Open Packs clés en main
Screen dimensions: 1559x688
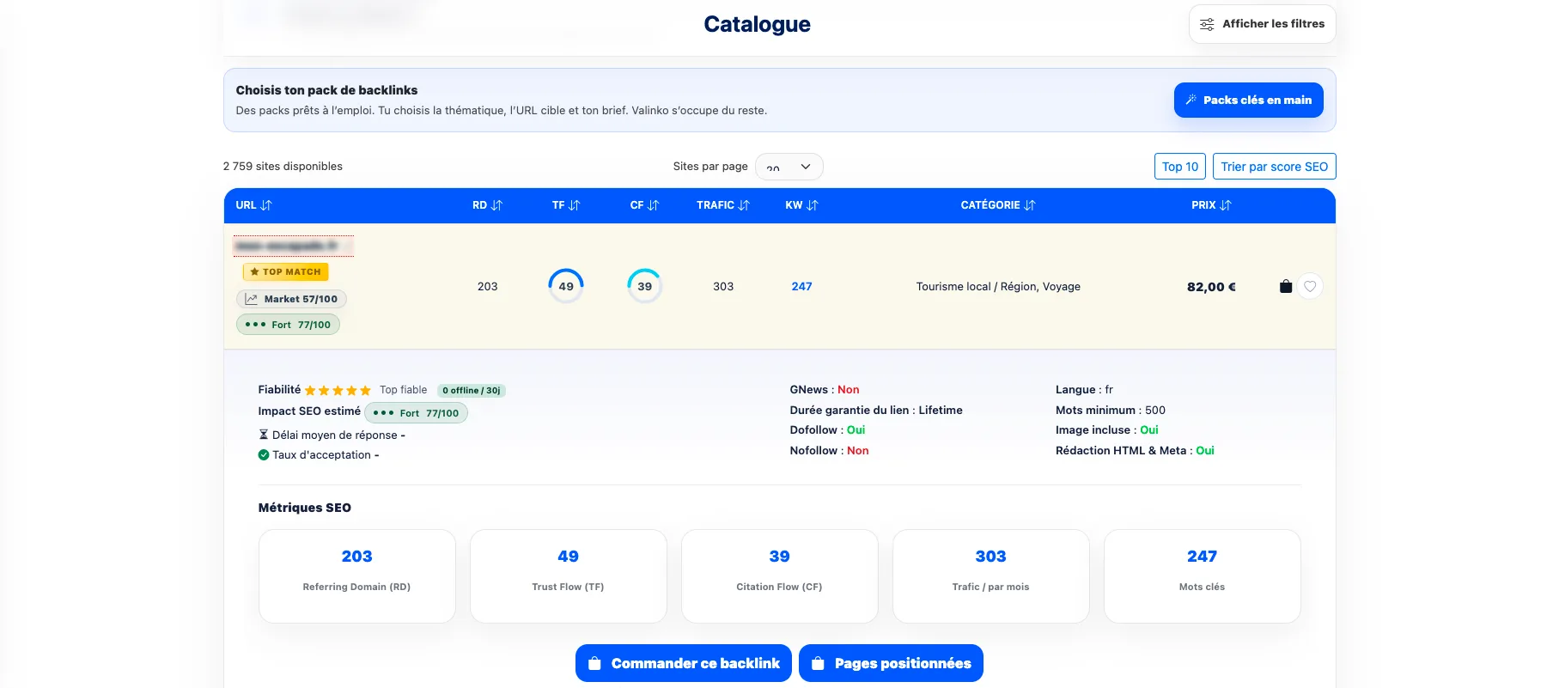[1248, 100]
